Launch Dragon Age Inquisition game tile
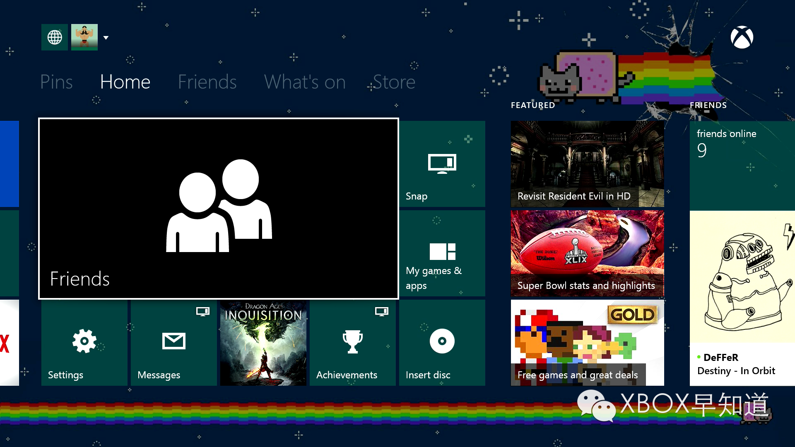The width and height of the screenshot is (795, 447). (263, 343)
